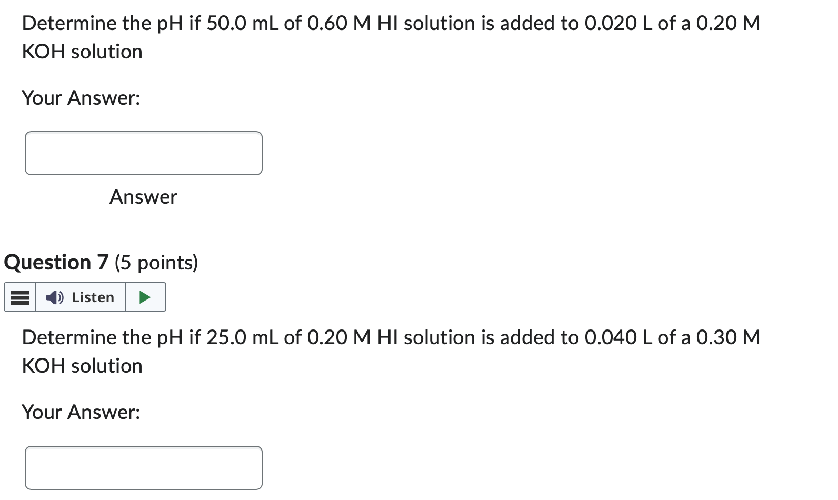Select the Listen button to hear Question 7
Viewport: 838px width, 500px height.
point(80,297)
